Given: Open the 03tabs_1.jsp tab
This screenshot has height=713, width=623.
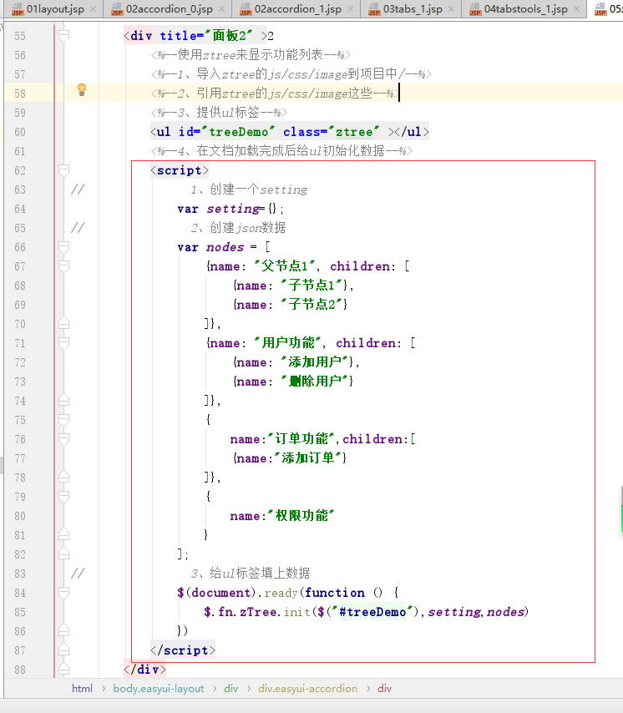Looking at the screenshot, I should 413,9.
